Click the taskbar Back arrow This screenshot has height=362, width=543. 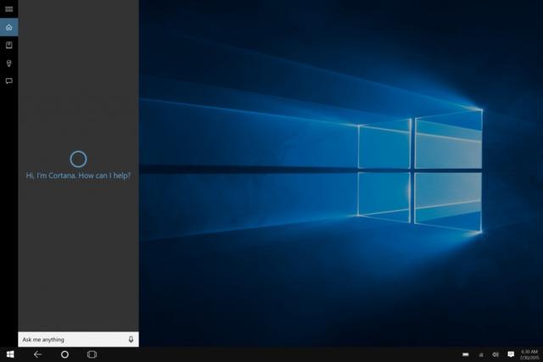click(x=37, y=354)
